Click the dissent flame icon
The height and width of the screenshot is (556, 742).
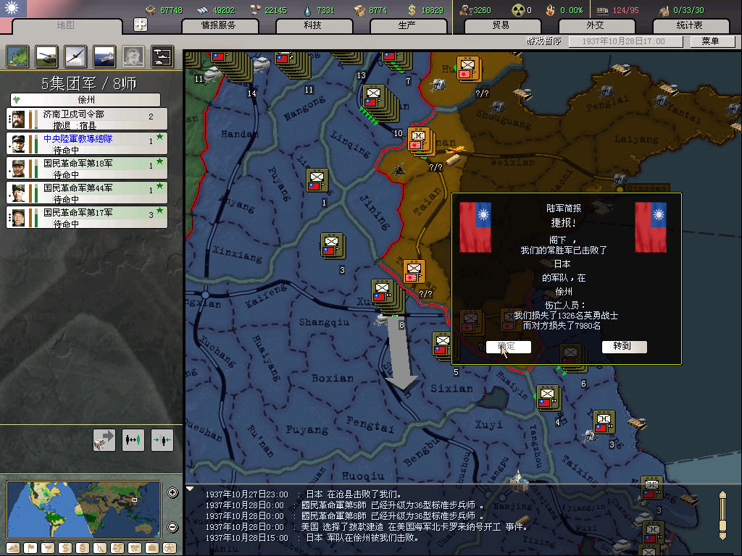550,10
